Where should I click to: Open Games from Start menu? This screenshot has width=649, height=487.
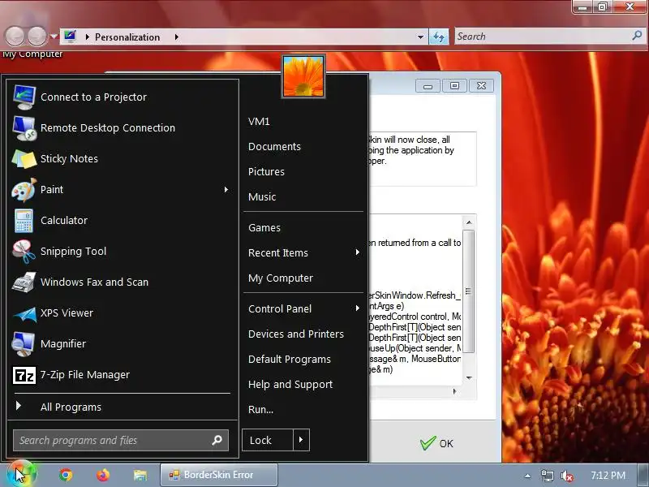click(264, 228)
